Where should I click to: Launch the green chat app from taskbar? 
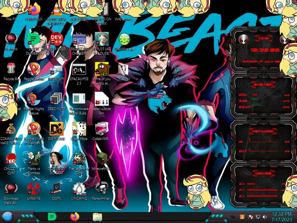[x=52, y=217]
